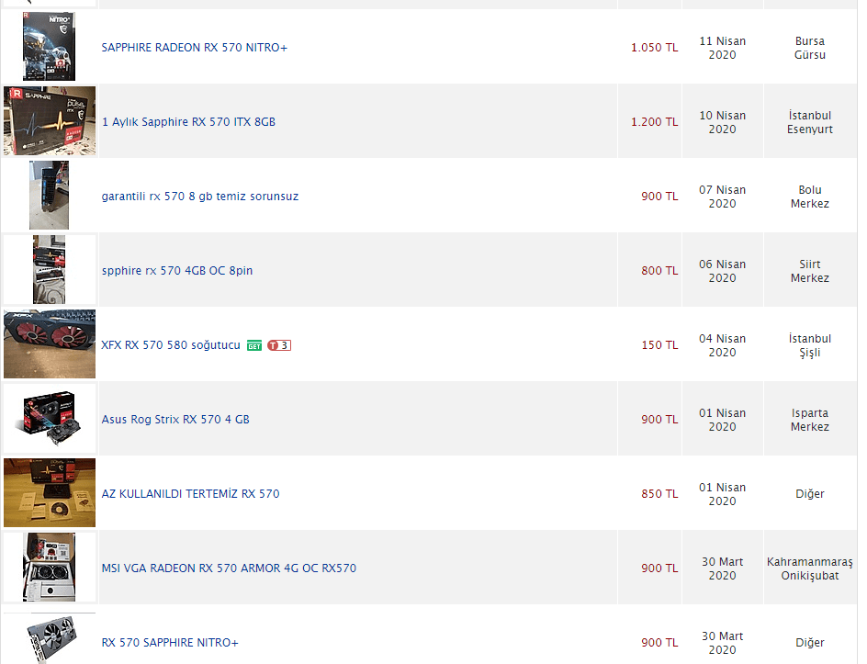Image resolution: width=867 pixels, height=664 pixels.
Task: Click the green GET badge icon
Action: pos(253,346)
